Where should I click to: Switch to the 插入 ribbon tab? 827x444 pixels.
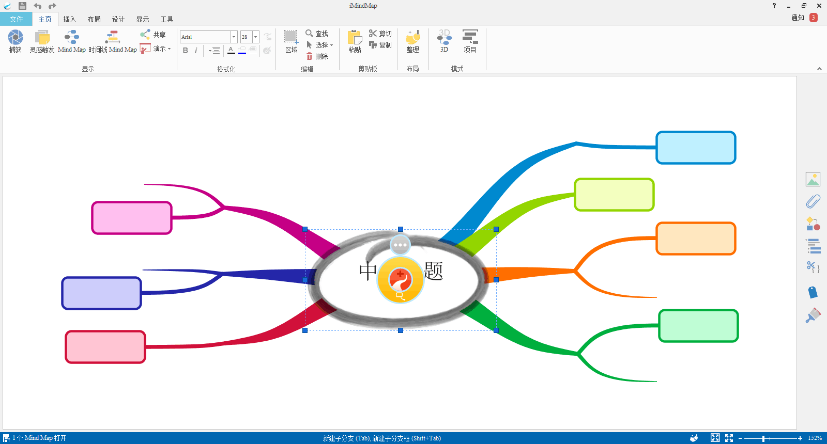pos(69,19)
